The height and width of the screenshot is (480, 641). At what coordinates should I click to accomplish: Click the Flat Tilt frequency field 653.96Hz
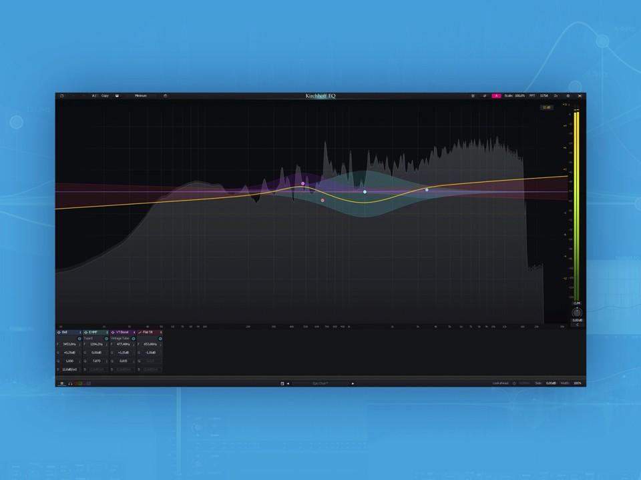150,344
